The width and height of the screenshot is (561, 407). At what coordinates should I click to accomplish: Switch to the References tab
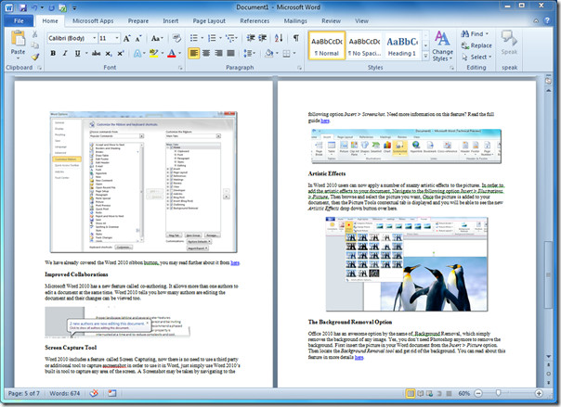[x=254, y=21]
